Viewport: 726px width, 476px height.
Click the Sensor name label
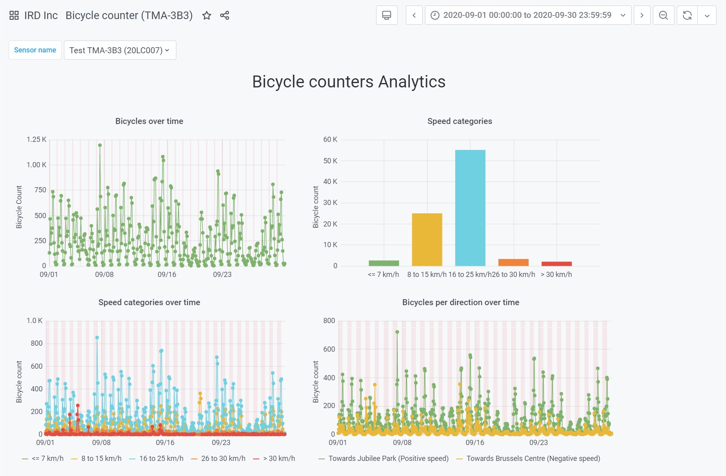[35, 50]
